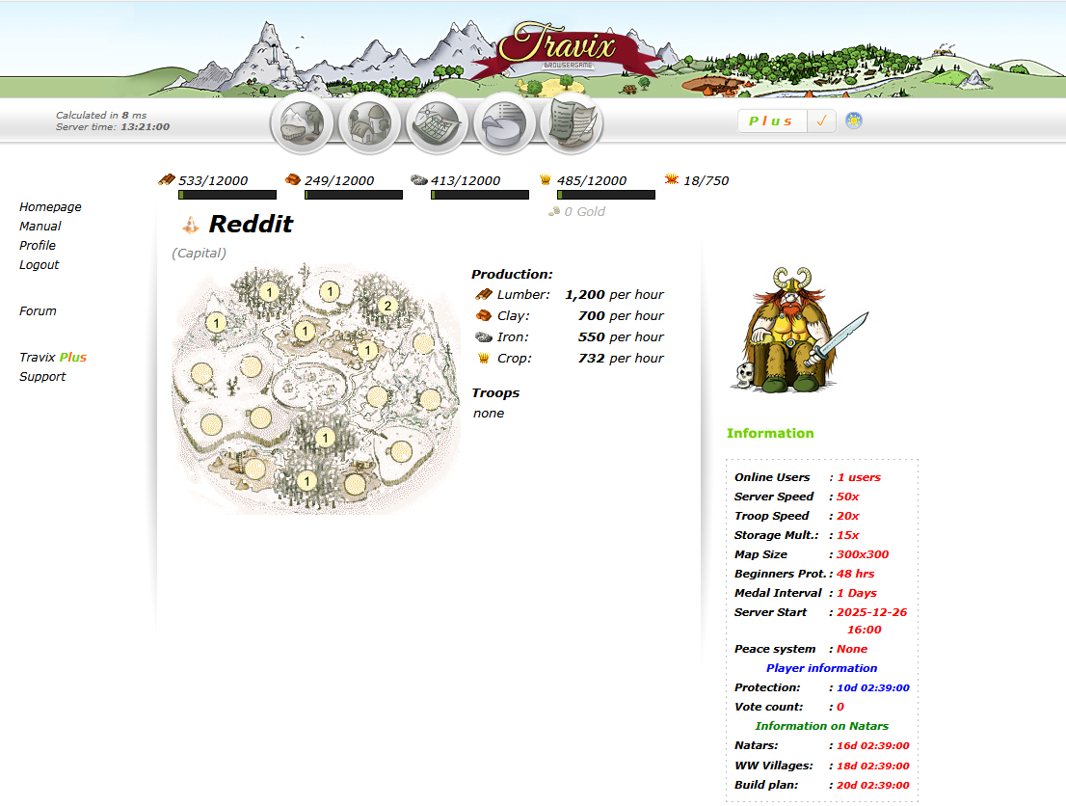Open the reports and messages icon

coord(572,123)
